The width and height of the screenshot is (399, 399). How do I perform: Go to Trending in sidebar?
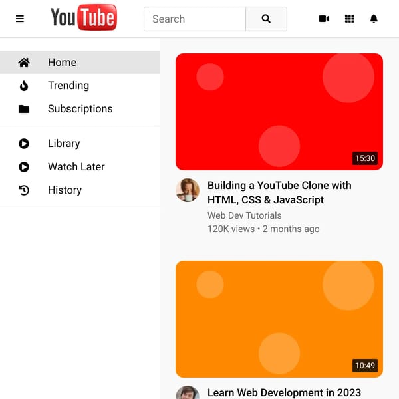(68, 86)
